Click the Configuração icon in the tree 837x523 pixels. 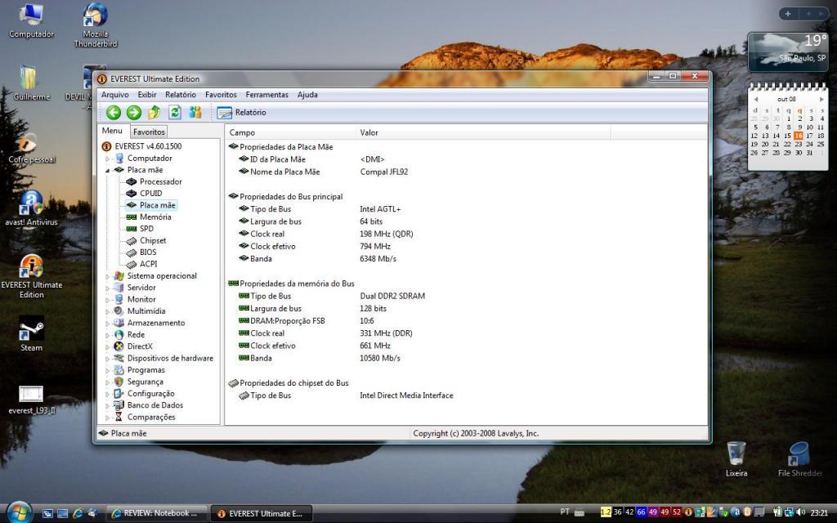tap(119, 393)
